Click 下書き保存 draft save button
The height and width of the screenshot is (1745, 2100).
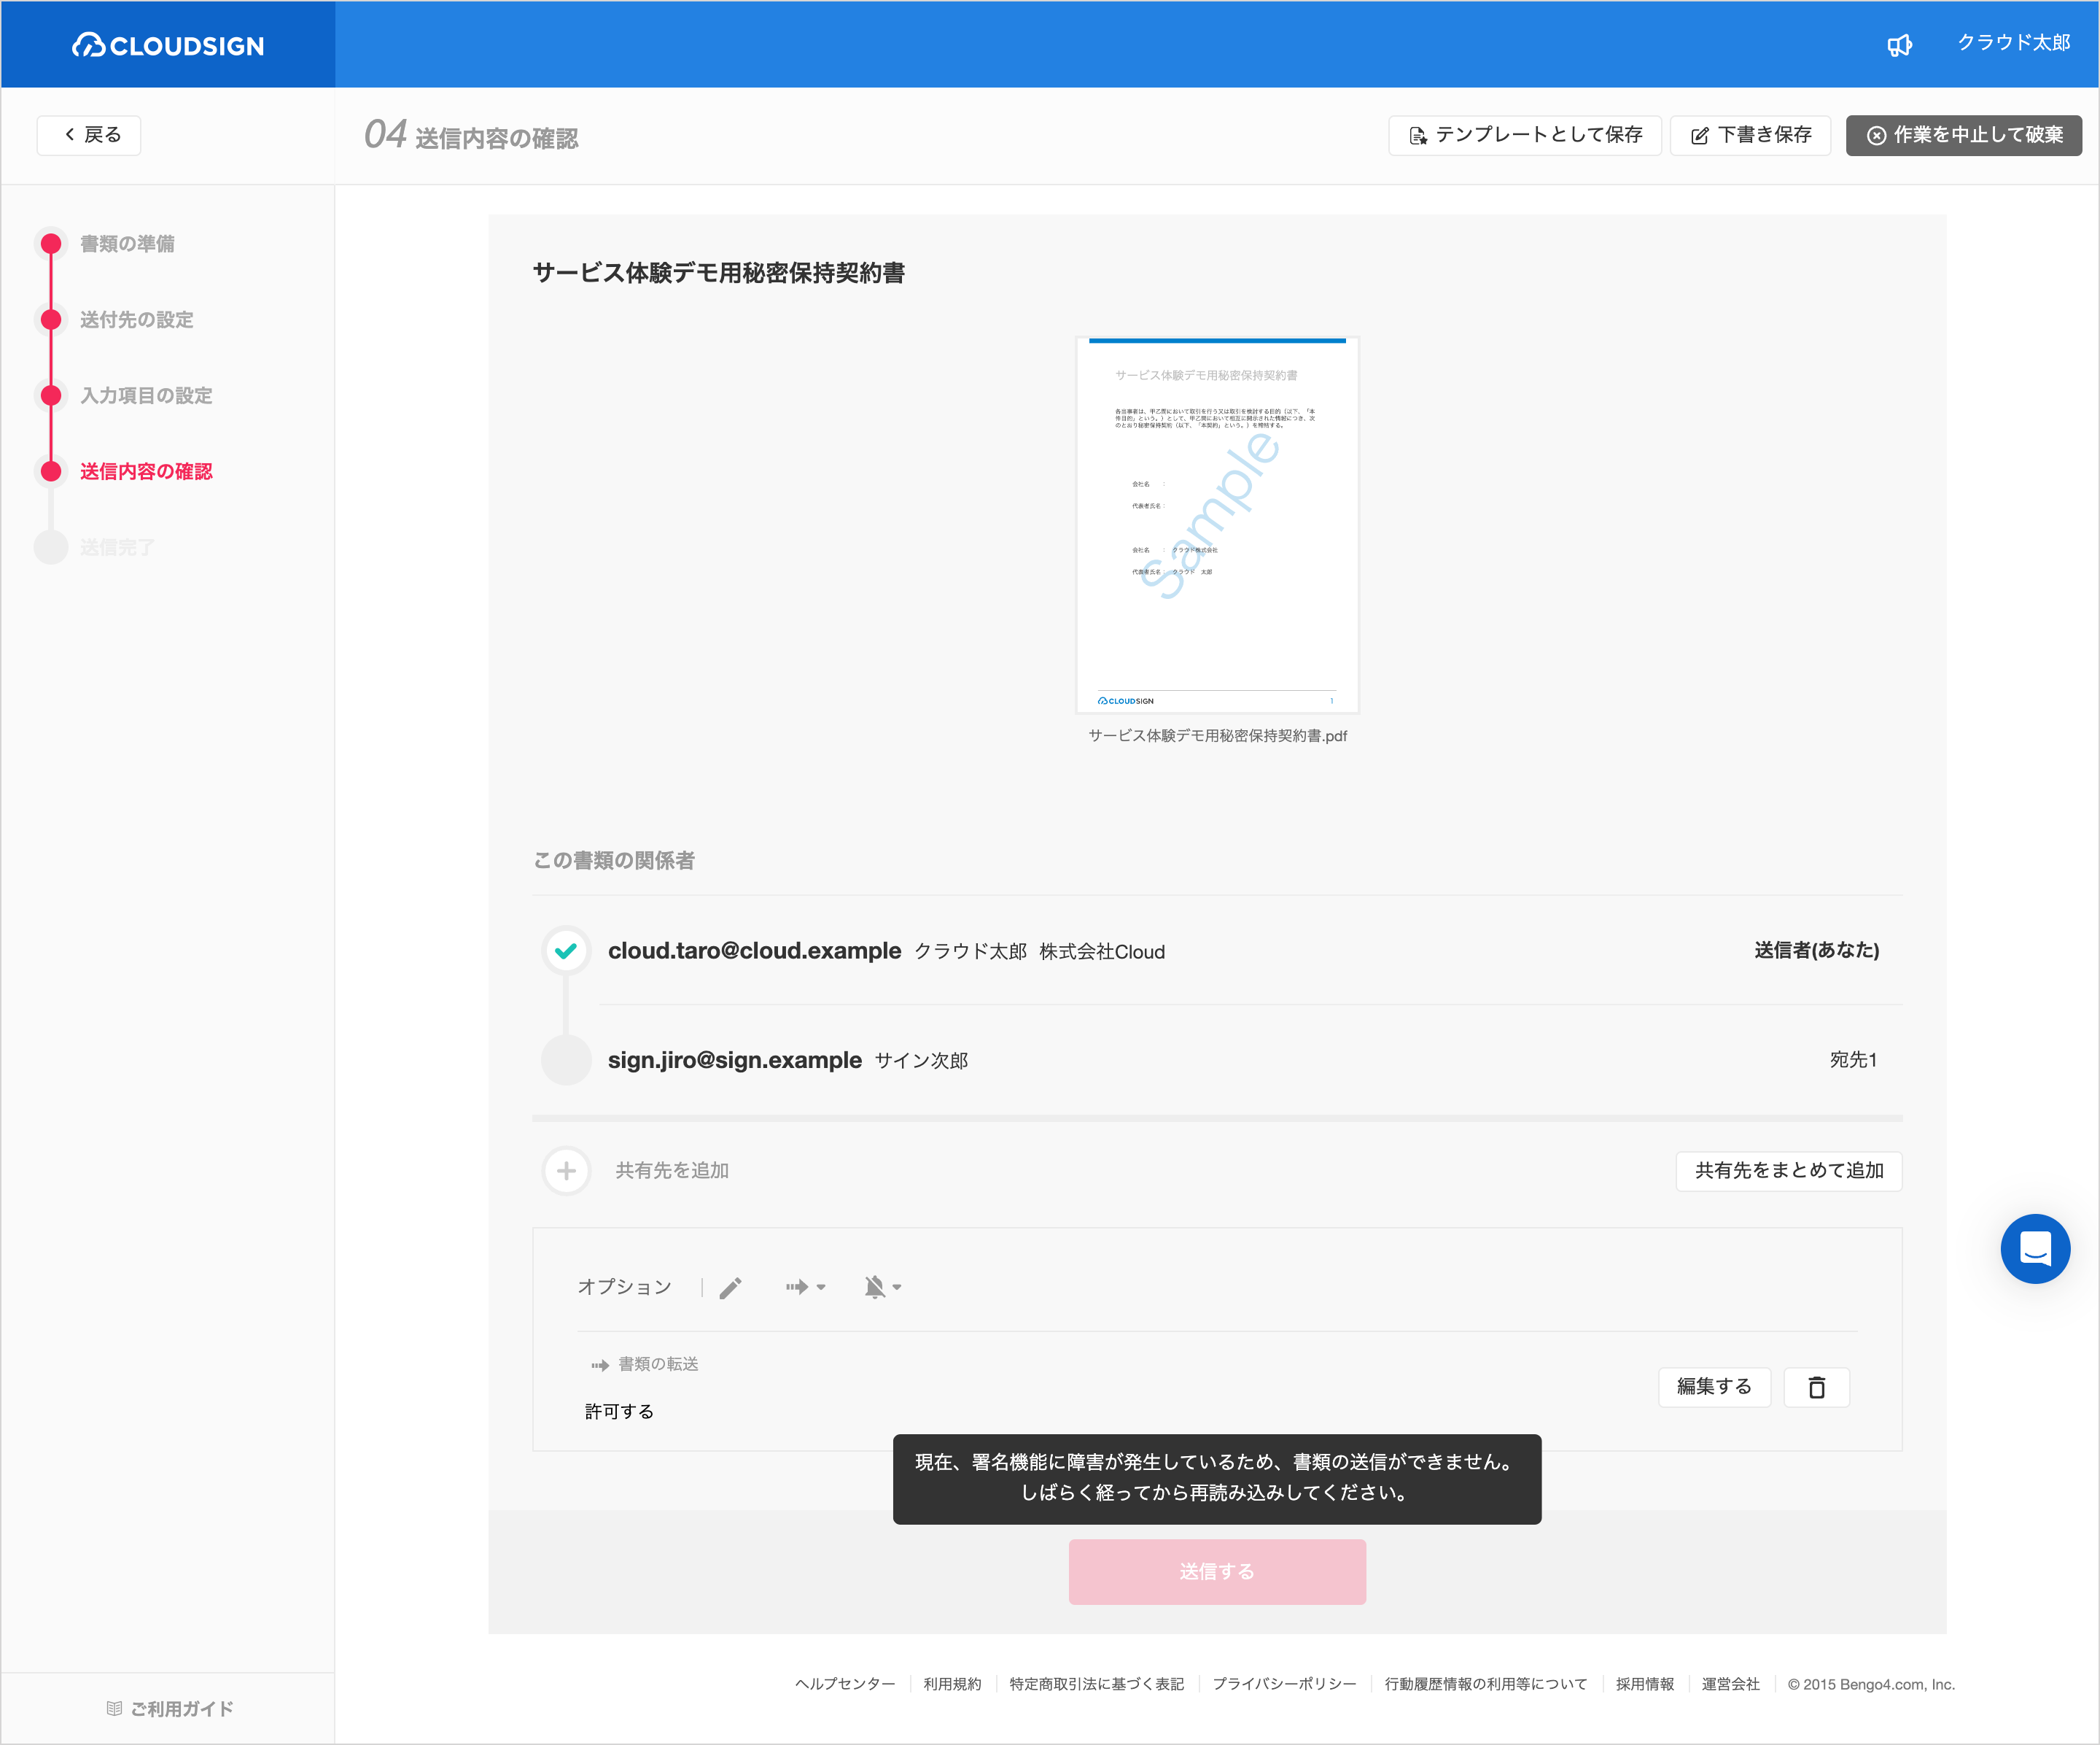coord(1750,135)
